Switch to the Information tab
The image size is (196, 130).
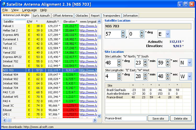pos(130,16)
